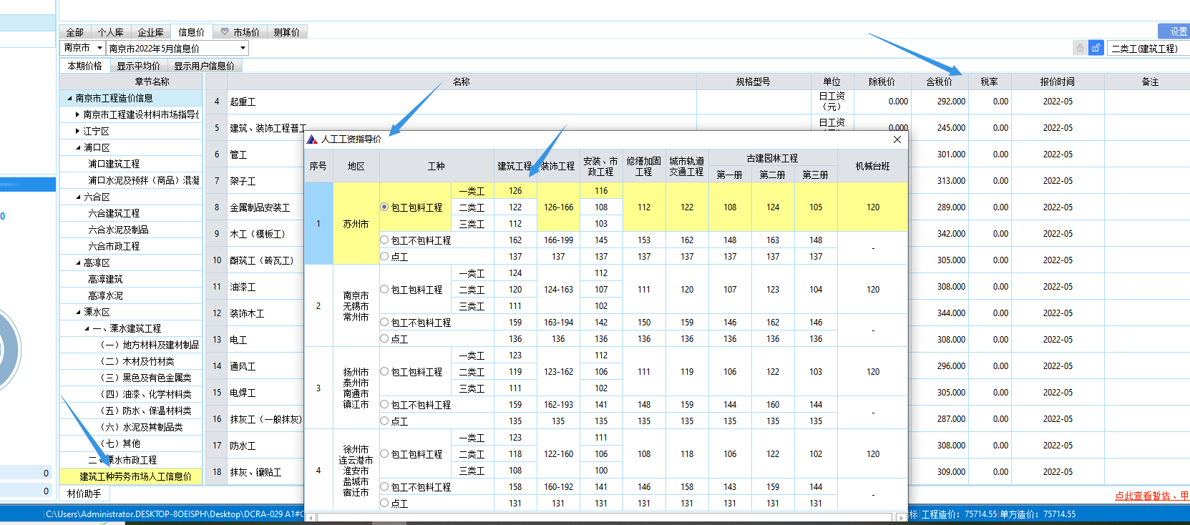Select 点工 radio for 南京市 group
The width and height of the screenshot is (1190, 525).
(384, 338)
